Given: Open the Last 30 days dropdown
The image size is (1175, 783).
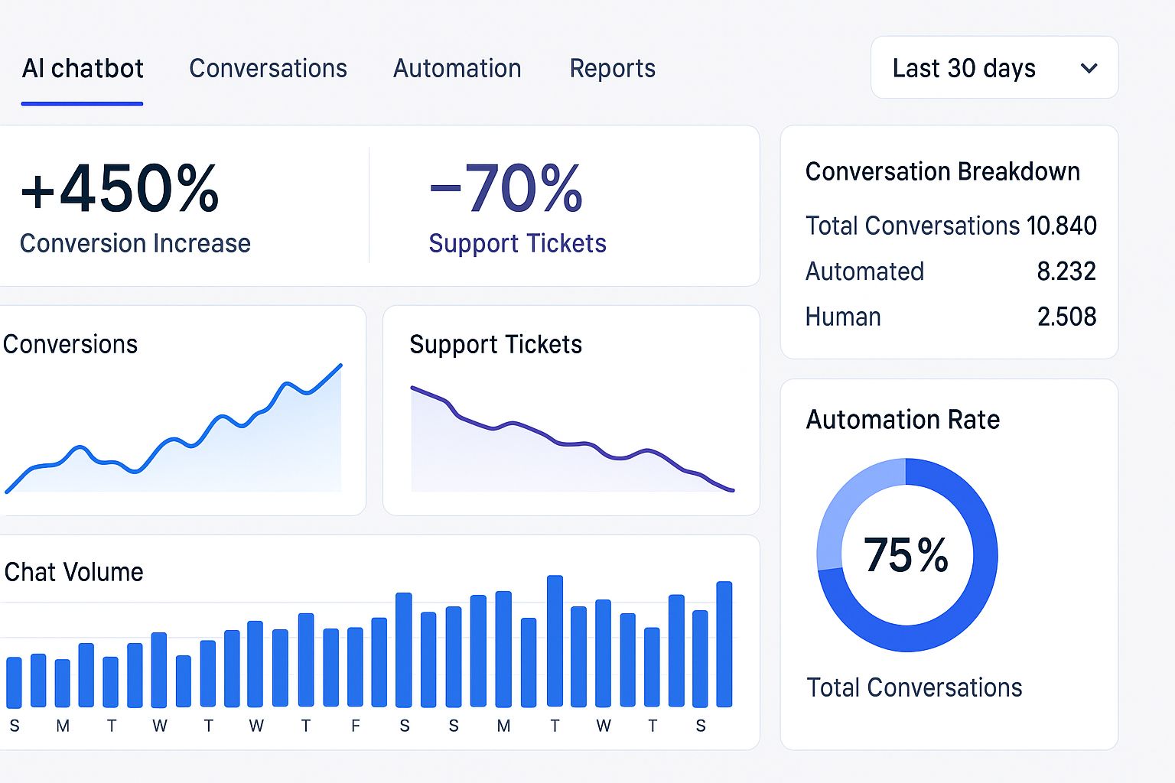Looking at the screenshot, I should 993,68.
